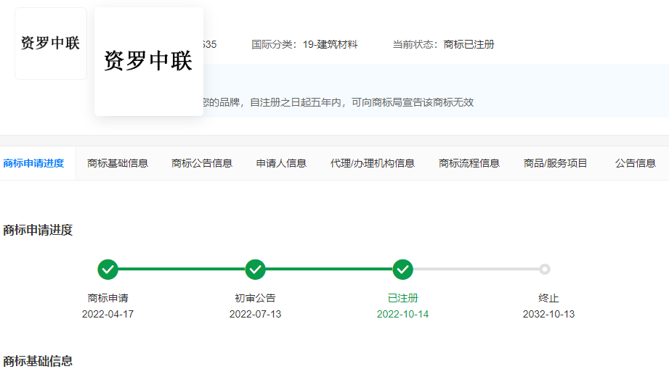The width and height of the screenshot is (669, 369).
Task: Click the 19-建筑材料 international class text
Action: (330, 44)
